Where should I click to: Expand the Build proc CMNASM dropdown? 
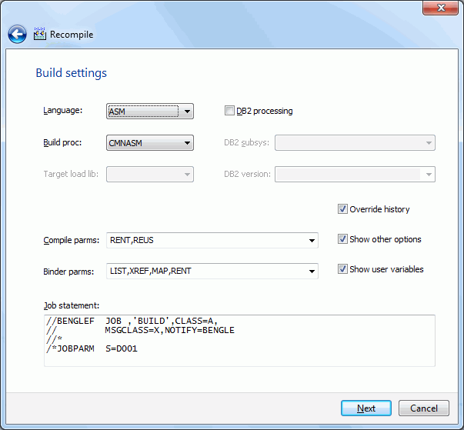150,143
